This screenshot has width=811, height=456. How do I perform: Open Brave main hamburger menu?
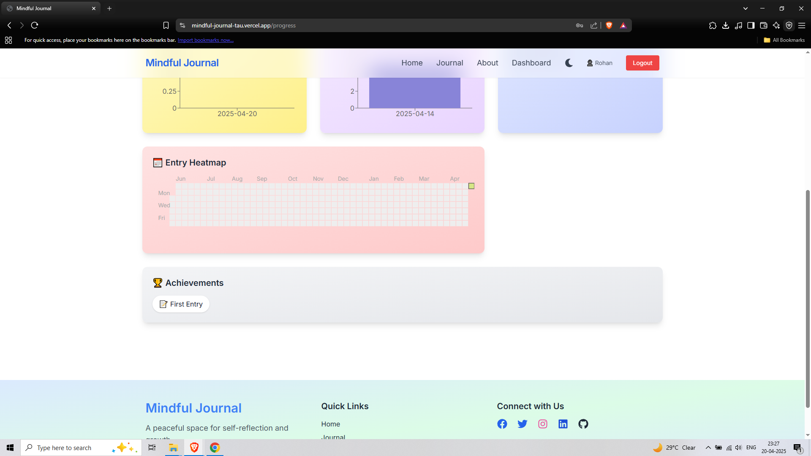click(x=801, y=25)
